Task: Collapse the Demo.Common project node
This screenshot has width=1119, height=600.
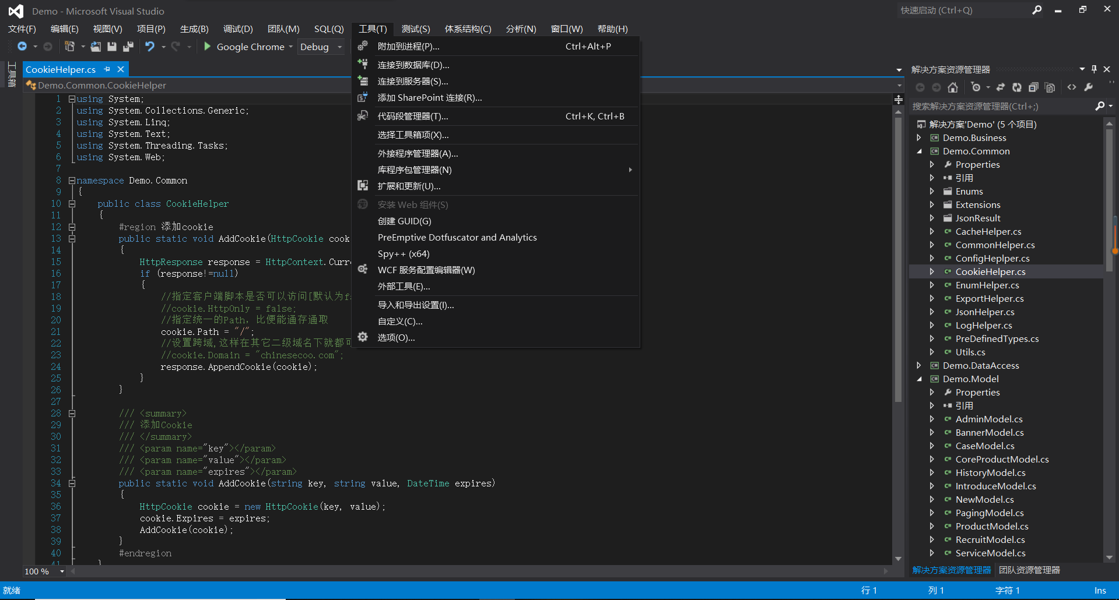Action: point(920,151)
